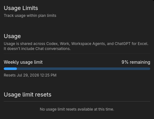Click the Usage limit resets heading
The image size is (154, 119).
click(28, 95)
